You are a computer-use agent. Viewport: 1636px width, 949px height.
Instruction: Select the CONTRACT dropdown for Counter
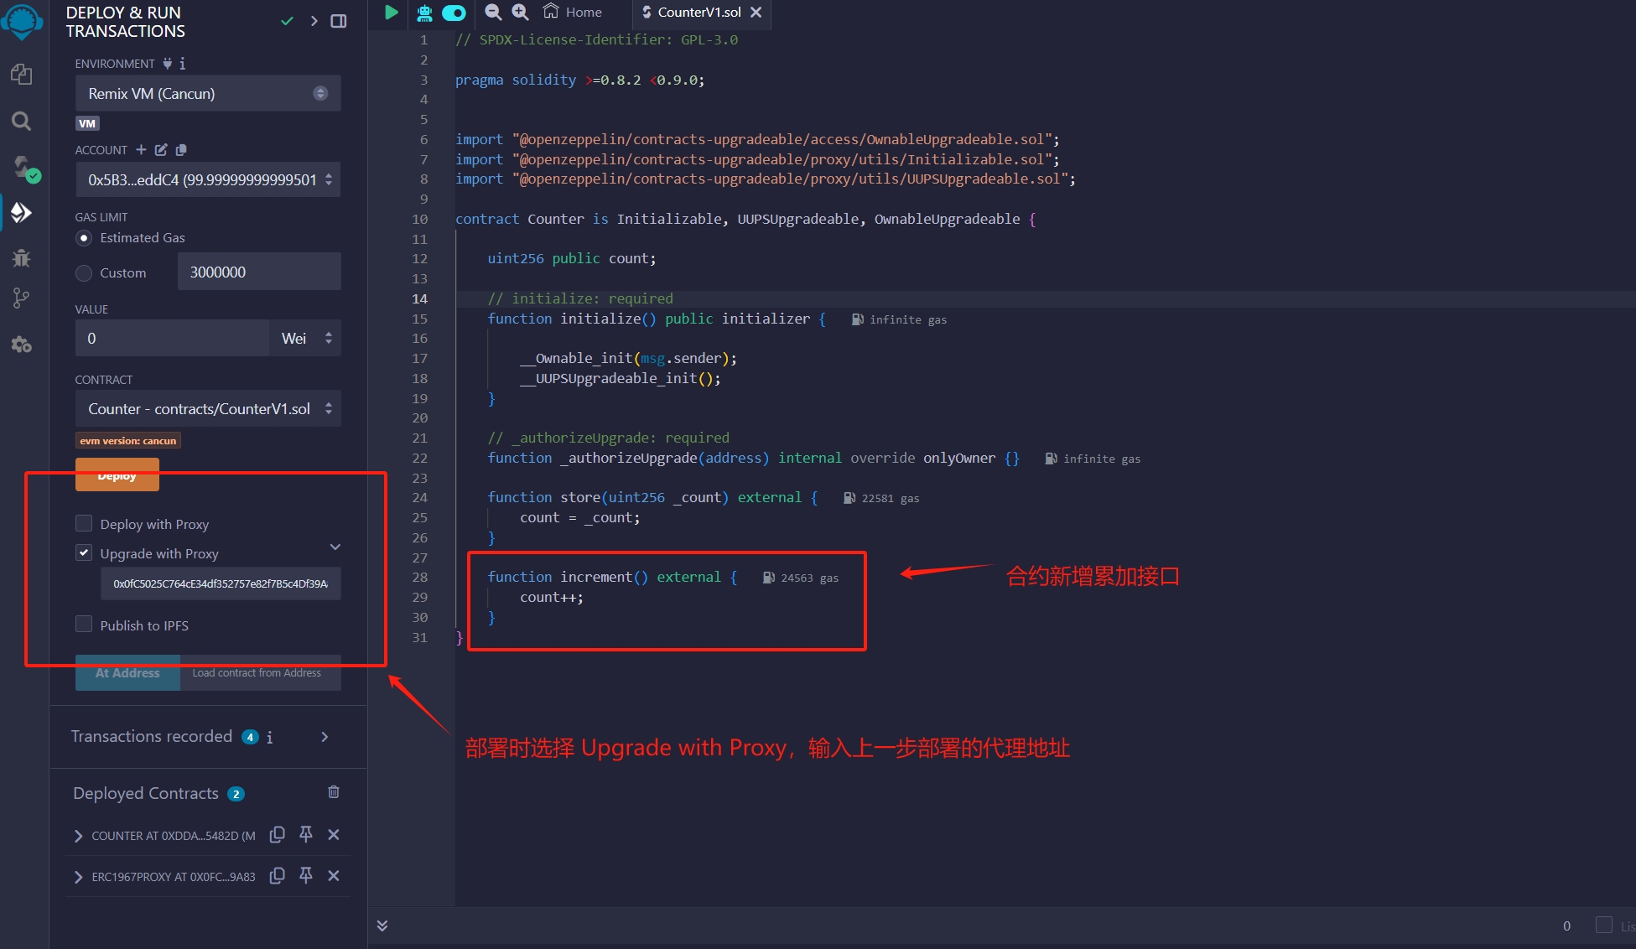coord(207,407)
